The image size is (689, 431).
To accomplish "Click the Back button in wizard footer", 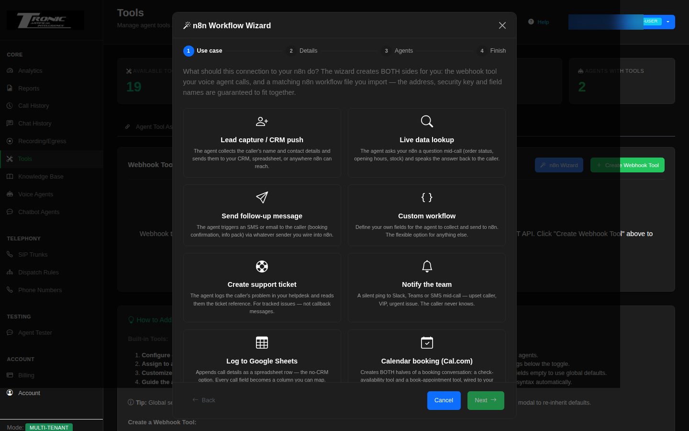I will pyautogui.click(x=204, y=400).
